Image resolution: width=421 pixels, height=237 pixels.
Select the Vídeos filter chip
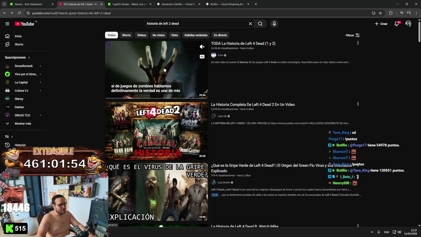click(x=141, y=35)
